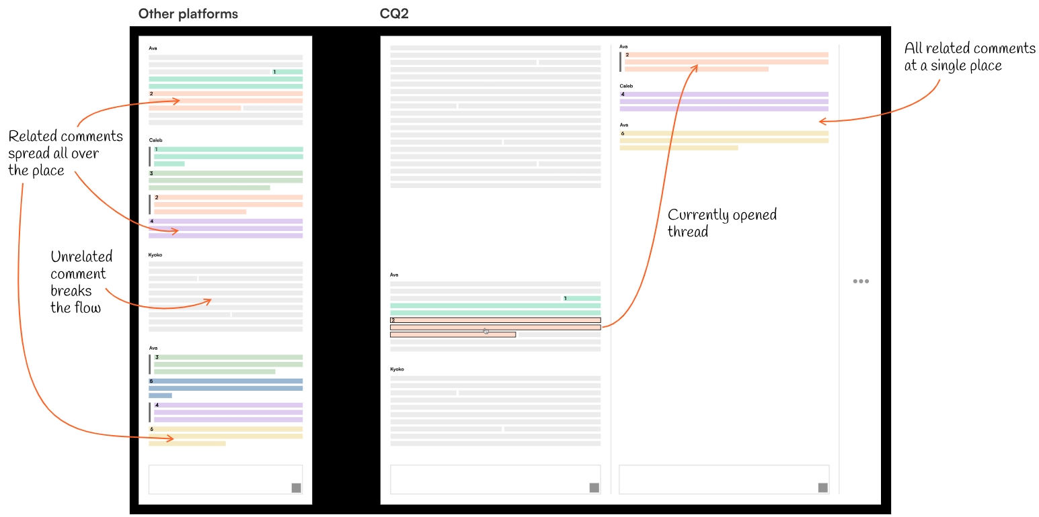Open the orange highlighted thread 2 in CQ2
The image size is (1039, 517).
click(x=494, y=327)
